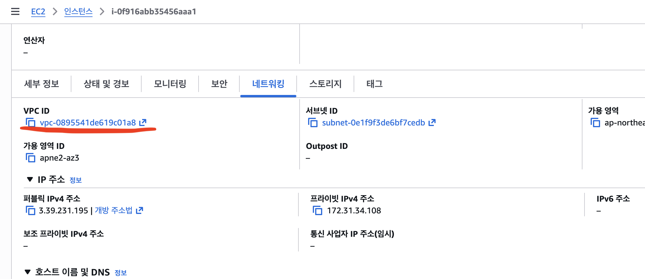645x279 pixels.
Task: Open the vpc-0895541de619c01a8 link
Action: click(x=88, y=123)
